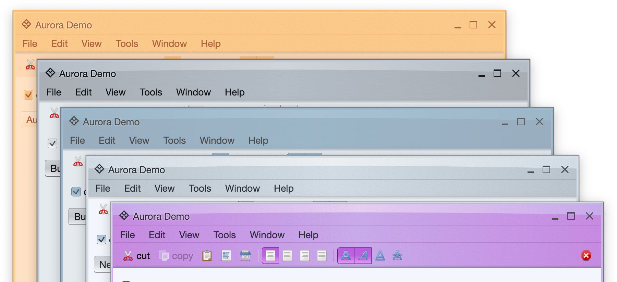Click the scissors icon in the dark gray window

(x=54, y=113)
